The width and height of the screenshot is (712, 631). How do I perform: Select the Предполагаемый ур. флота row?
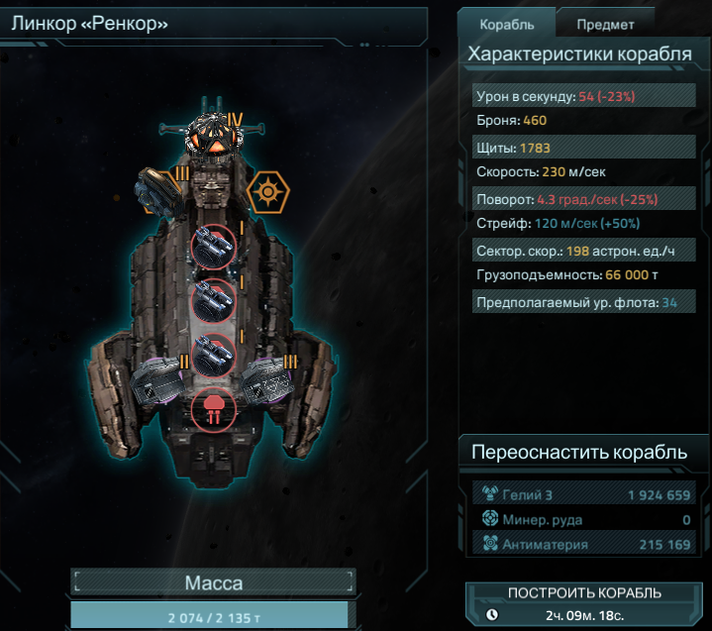[x=584, y=302]
